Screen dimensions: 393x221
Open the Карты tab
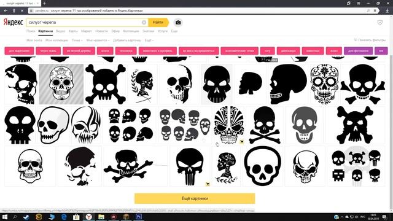coord(73,31)
